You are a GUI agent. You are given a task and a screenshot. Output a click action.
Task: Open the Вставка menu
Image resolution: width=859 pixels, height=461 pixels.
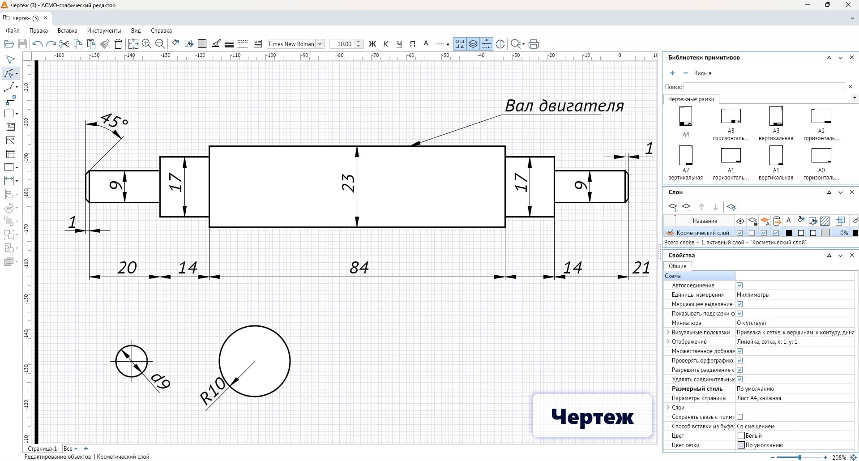click(x=67, y=30)
